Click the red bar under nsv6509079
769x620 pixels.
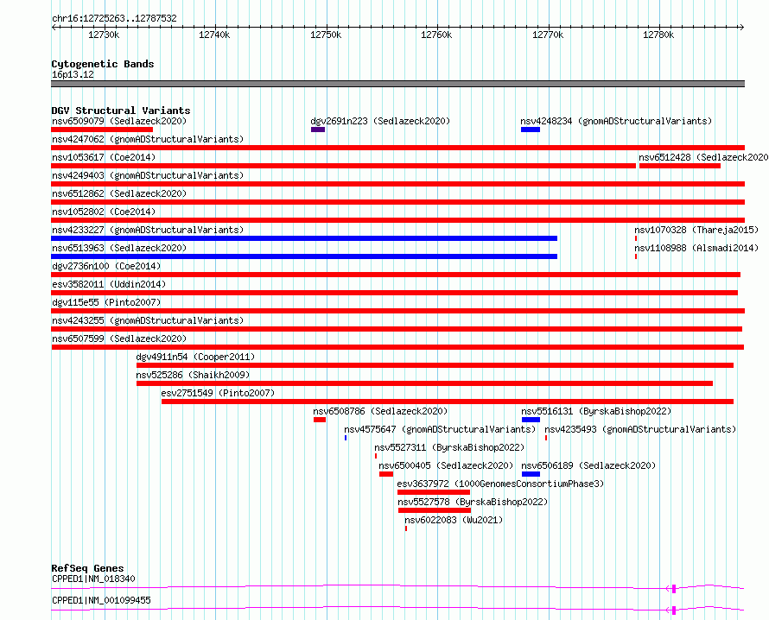(102, 130)
